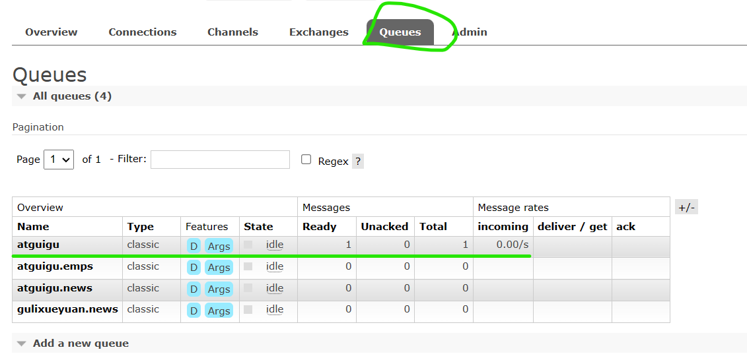The width and height of the screenshot is (747, 358).
Task: Click the Args badge on atguigu row
Action: [x=219, y=246]
